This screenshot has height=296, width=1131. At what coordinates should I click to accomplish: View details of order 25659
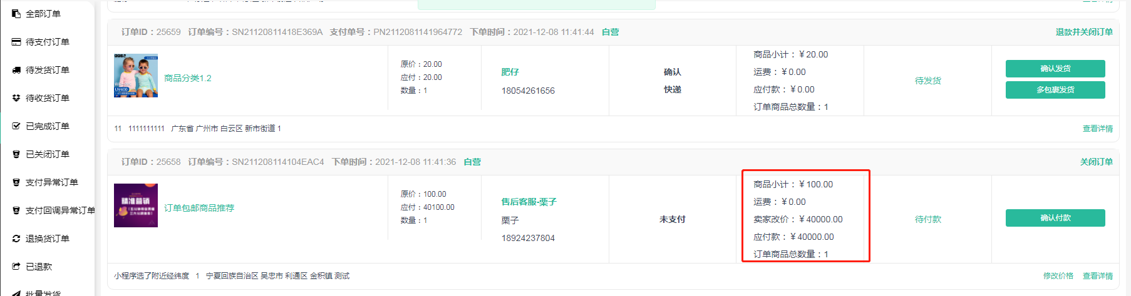tap(1097, 129)
